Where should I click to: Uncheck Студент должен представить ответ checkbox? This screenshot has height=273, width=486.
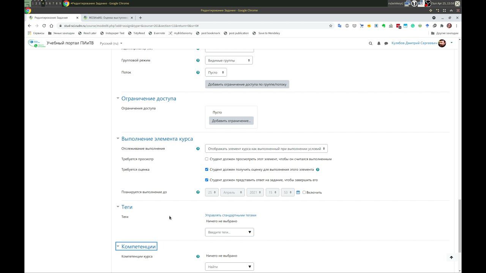pos(207,180)
